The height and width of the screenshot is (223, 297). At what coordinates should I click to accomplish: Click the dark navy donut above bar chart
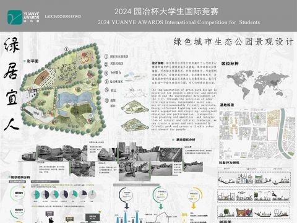pyautogui.click(x=127, y=195)
